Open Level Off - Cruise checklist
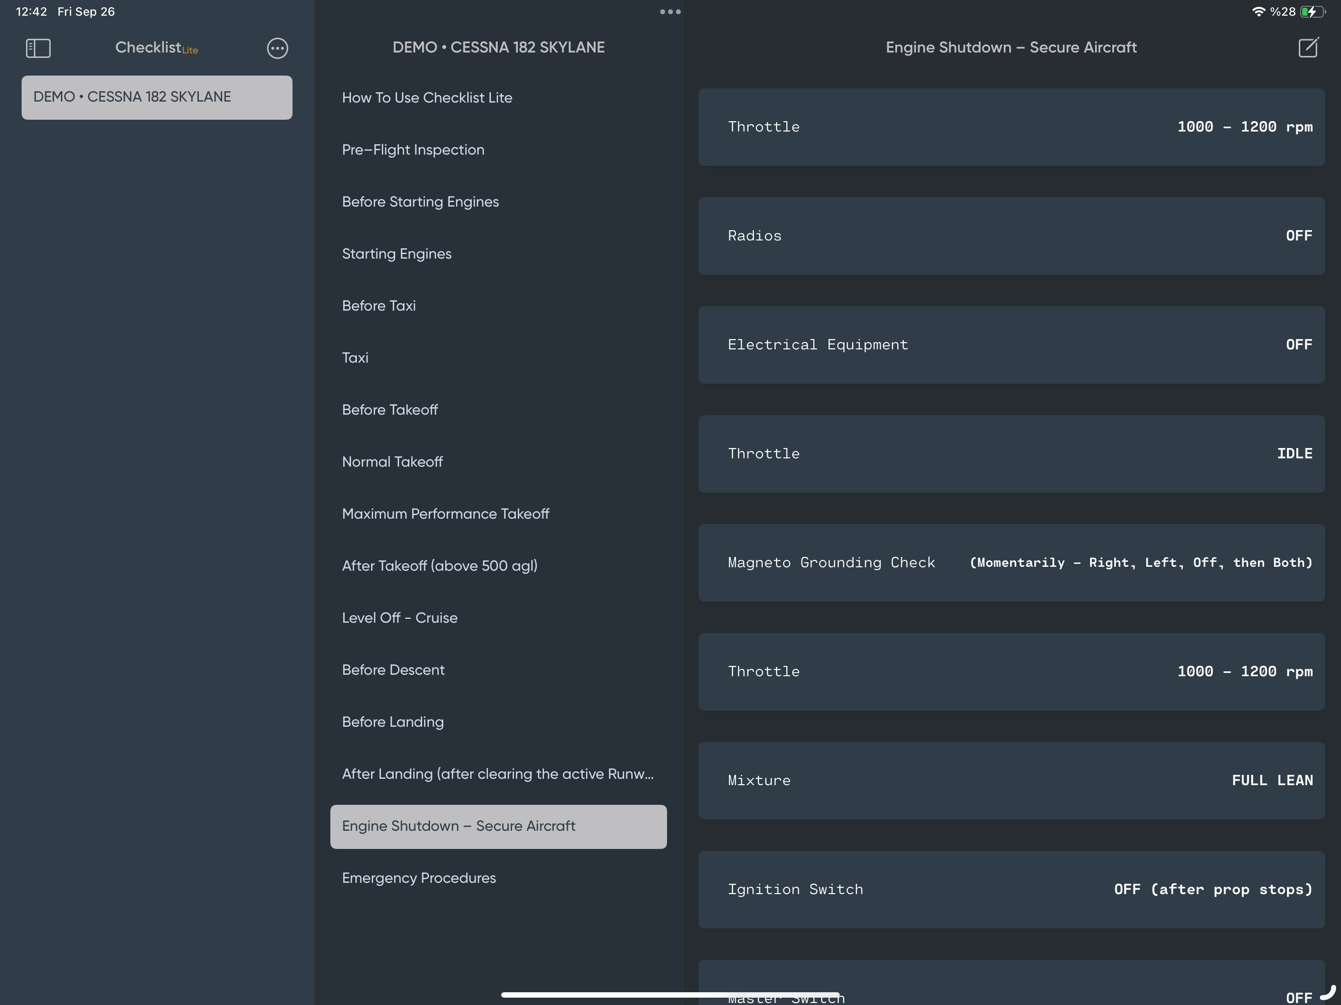Viewport: 1341px width, 1005px height. [498, 618]
